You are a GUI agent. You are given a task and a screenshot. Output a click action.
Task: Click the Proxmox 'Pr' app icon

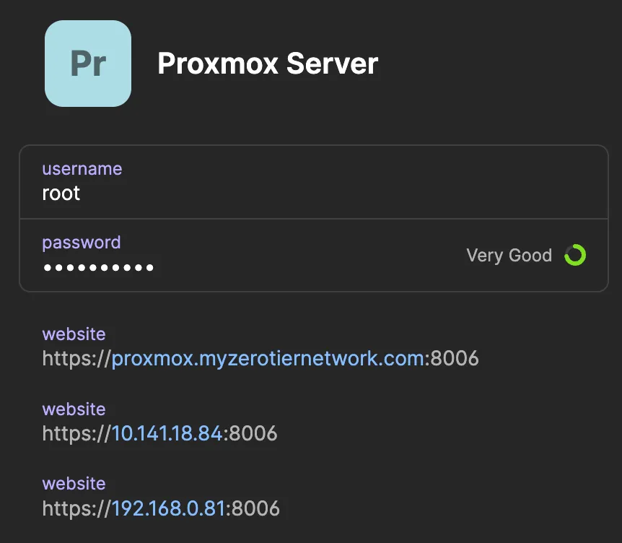(x=87, y=64)
